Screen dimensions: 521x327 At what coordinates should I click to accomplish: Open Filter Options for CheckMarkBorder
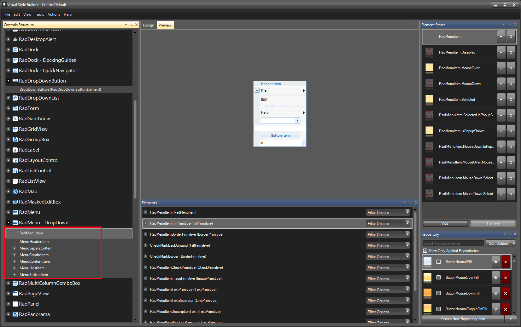pos(388,256)
